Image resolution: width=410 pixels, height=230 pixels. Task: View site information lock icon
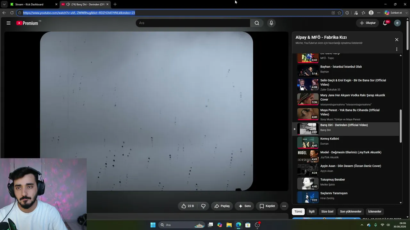coord(20,13)
